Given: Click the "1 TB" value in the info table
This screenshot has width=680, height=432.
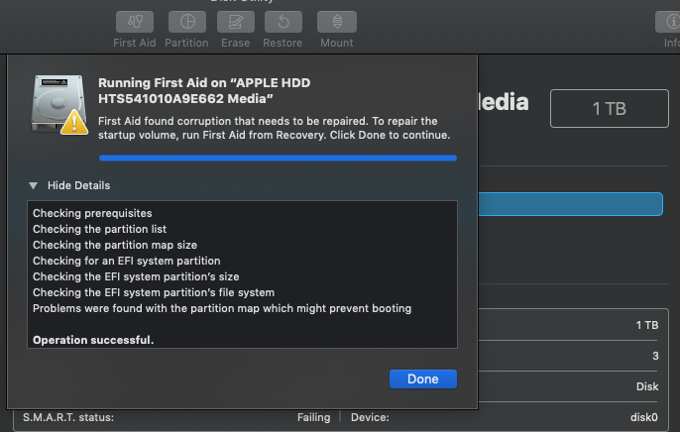Looking at the screenshot, I should point(647,325).
